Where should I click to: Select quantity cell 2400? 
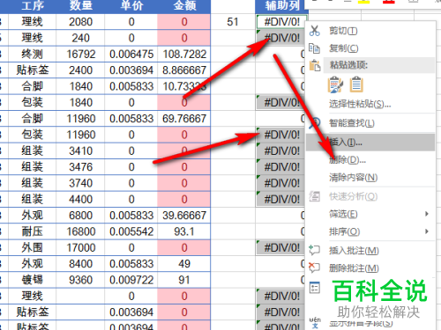pos(80,70)
